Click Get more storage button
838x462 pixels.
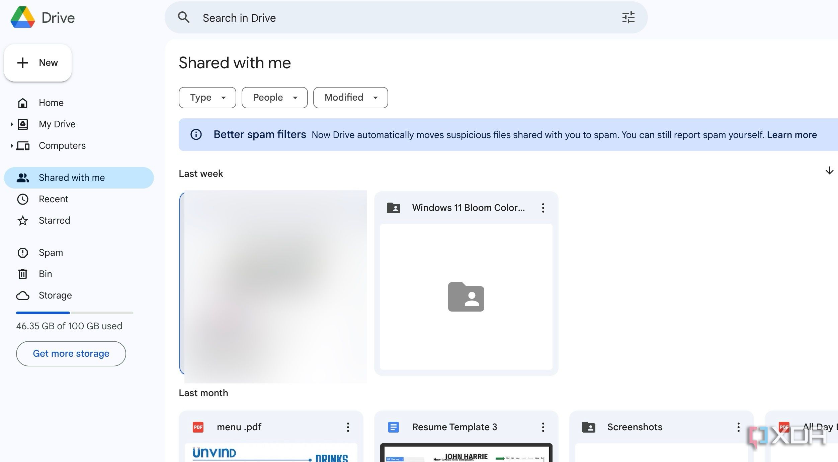click(71, 354)
